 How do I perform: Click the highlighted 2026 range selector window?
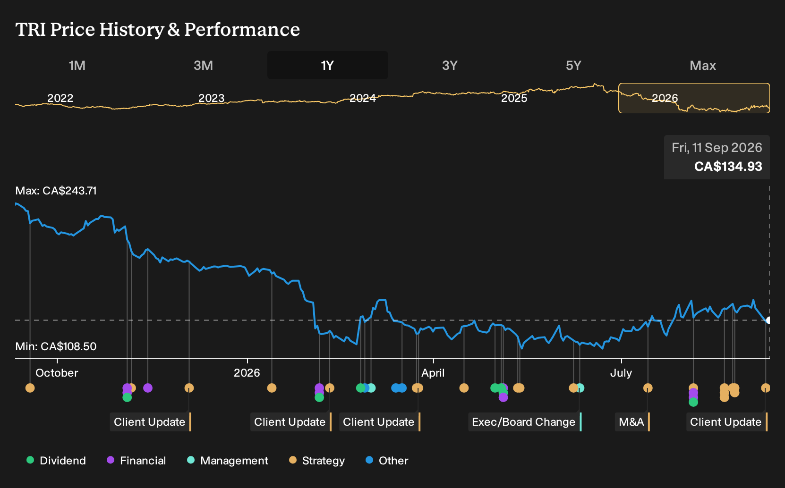click(x=694, y=98)
